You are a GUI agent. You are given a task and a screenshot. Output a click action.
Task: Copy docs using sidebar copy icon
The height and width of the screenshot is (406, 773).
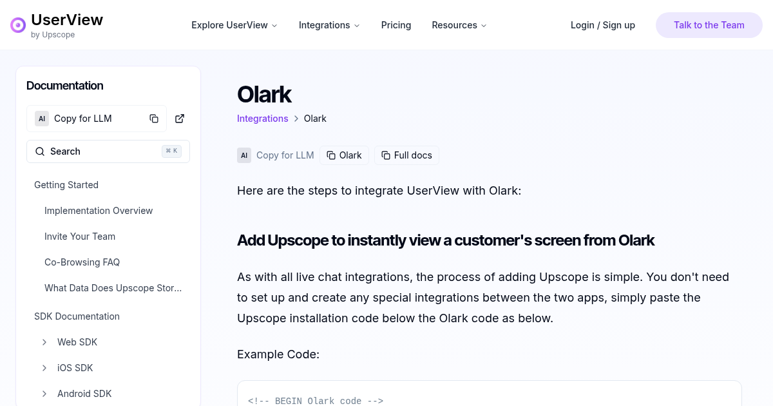(x=154, y=119)
